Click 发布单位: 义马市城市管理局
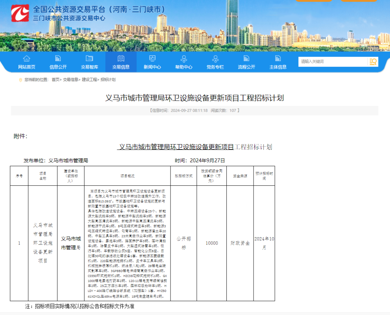This screenshot has height=315, width=390. [56, 160]
